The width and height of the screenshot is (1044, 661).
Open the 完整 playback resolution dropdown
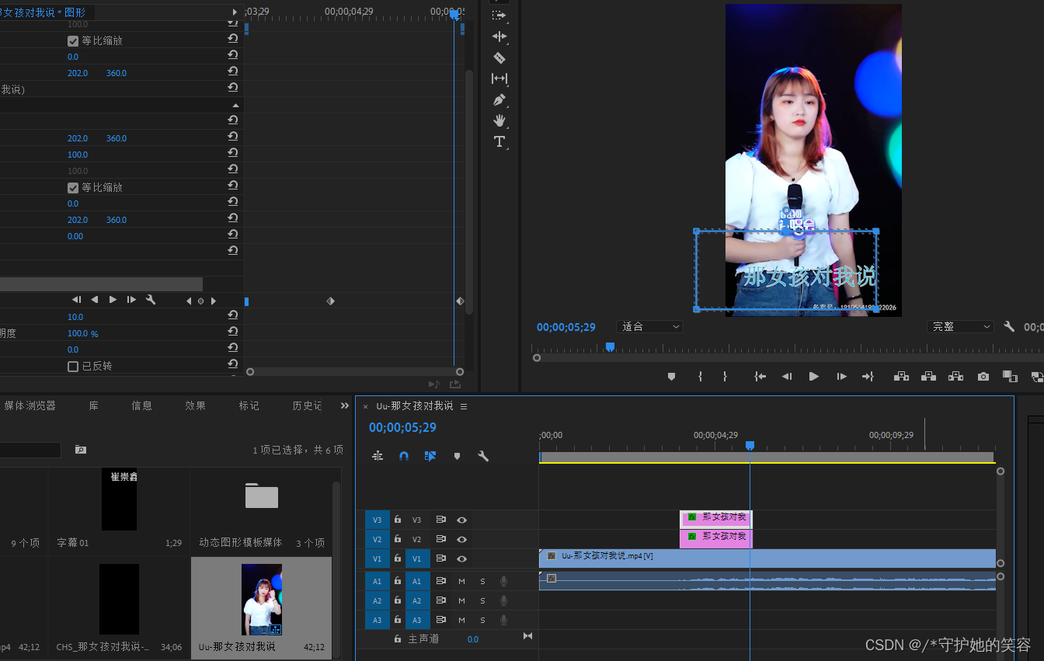point(960,327)
